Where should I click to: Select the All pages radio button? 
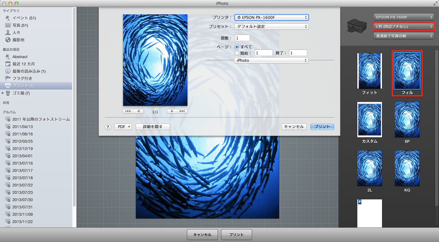point(237,47)
